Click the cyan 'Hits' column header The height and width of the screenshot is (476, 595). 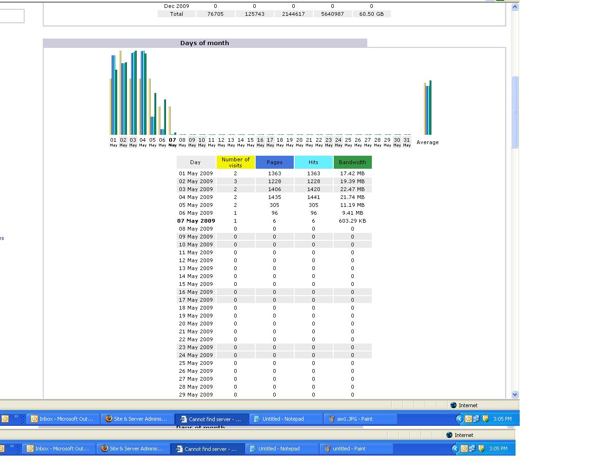click(x=313, y=162)
